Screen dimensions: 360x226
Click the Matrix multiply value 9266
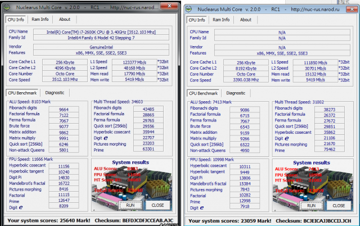click(x=245, y=139)
